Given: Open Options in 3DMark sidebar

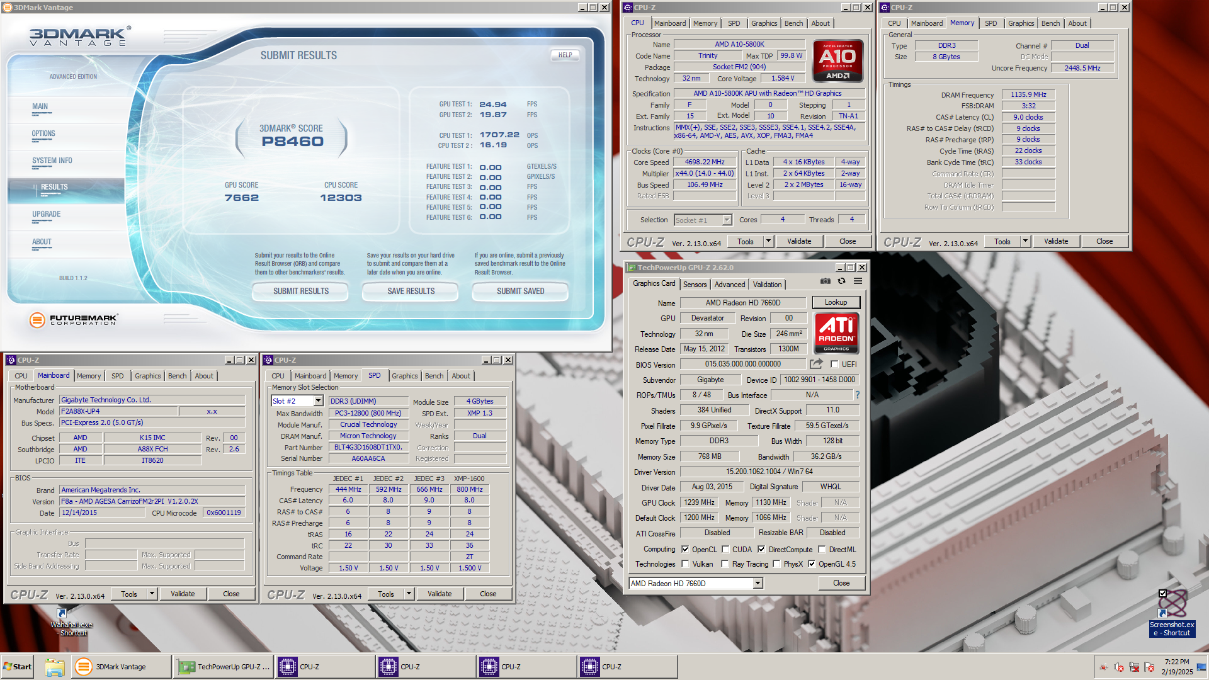Looking at the screenshot, I should point(43,133).
